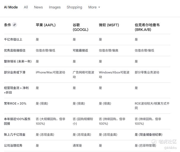Image resolution: width=180 pixels, height=152 pixels.
Task: Click the 经营现金流 > 净利+折旧 label
Action: [x=16, y=90]
